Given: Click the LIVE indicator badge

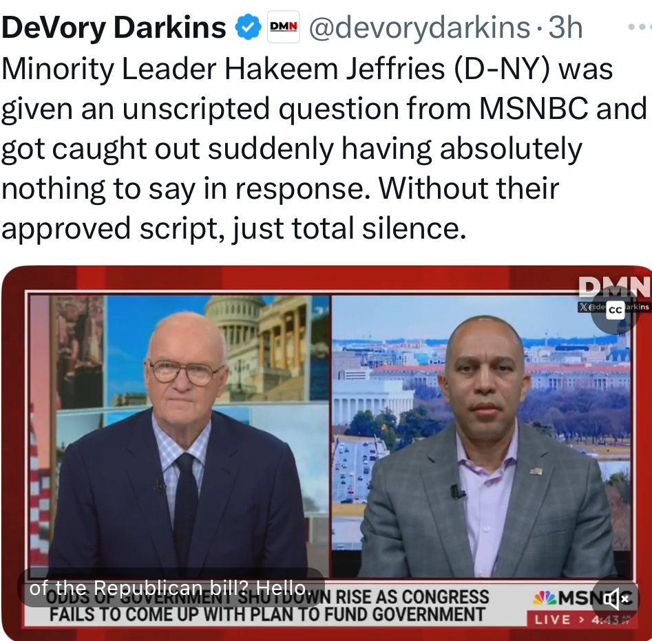Looking at the screenshot, I should [553, 620].
